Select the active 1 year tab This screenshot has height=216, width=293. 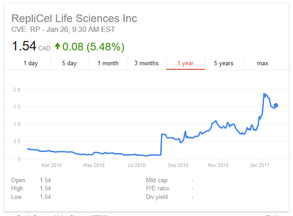pyautogui.click(x=185, y=63)
